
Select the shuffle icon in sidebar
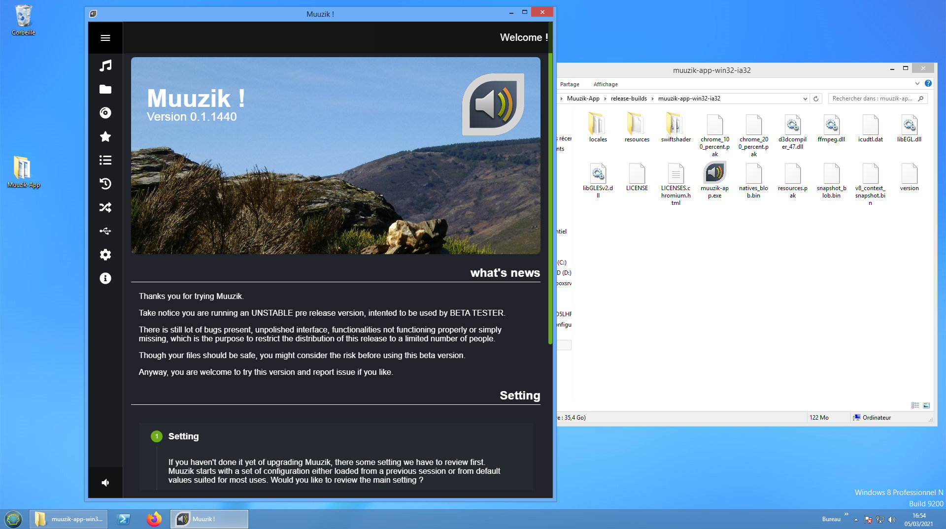(105, 207)
